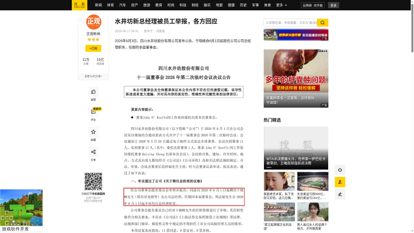Image resolution: width=414 pixels, height=233 pixels.
Task: Click the share icon labeled 分享
Action: [x=93, y=152]
